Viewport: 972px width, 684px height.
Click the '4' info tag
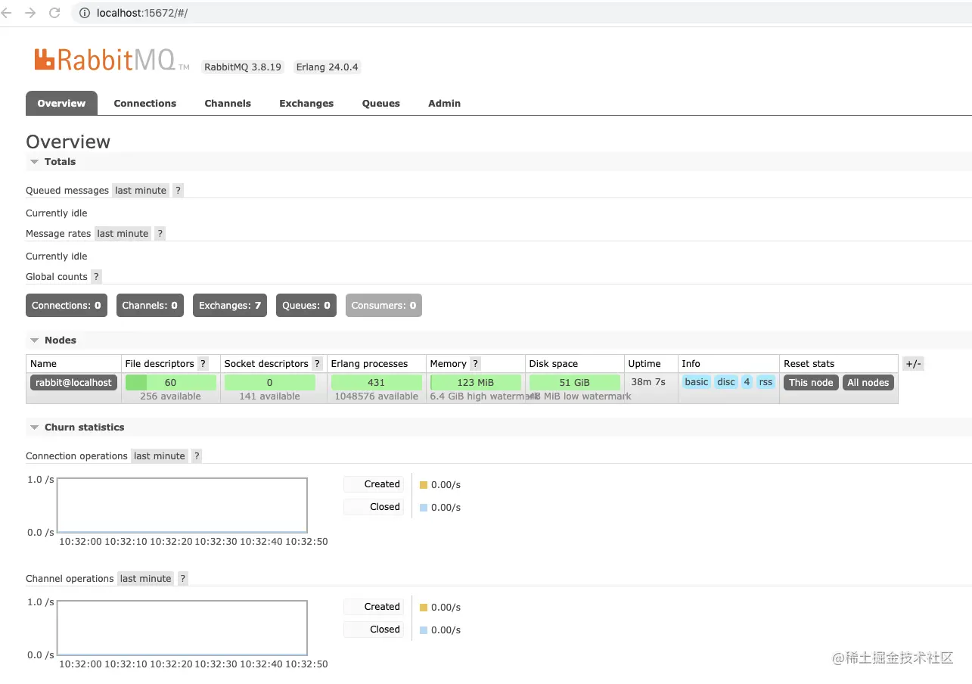747,382
